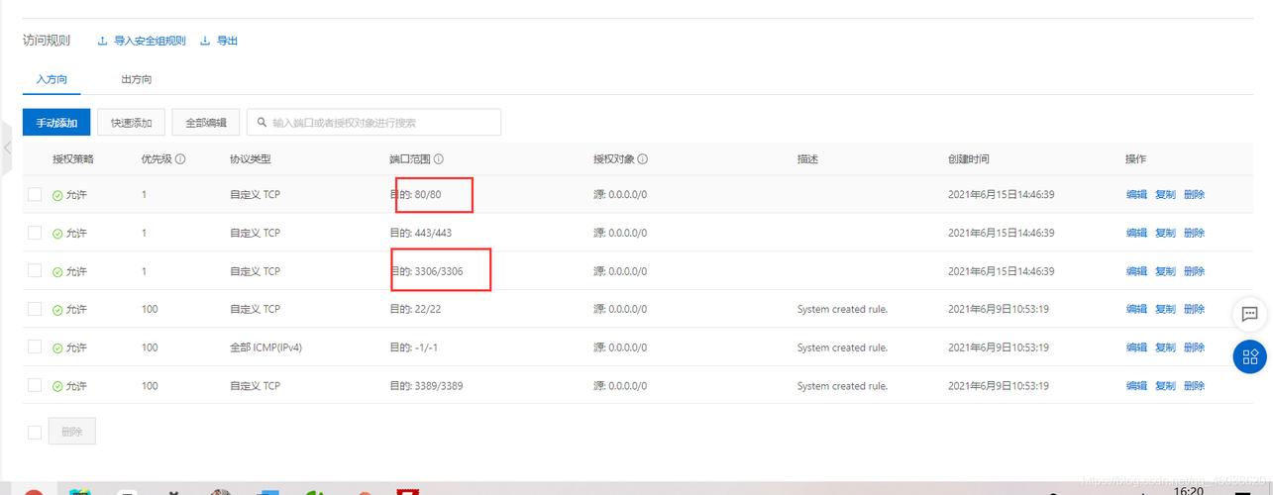Edit the ICMP -1/-1 rule via 编辑

point(1136,348)
